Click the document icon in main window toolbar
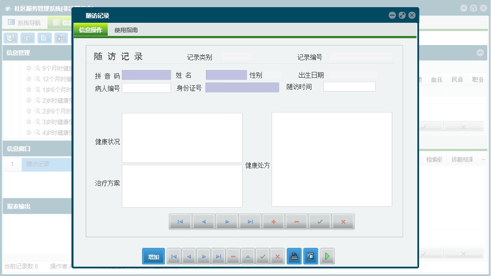 click(45, 38)
